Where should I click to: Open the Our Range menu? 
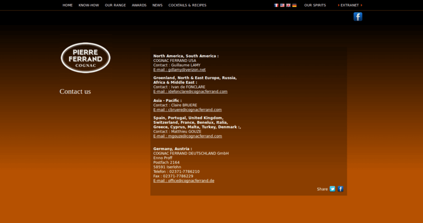(x=115, y=5)
